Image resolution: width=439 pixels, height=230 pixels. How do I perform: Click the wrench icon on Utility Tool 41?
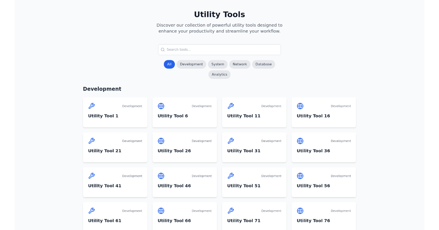click(91, 176)
